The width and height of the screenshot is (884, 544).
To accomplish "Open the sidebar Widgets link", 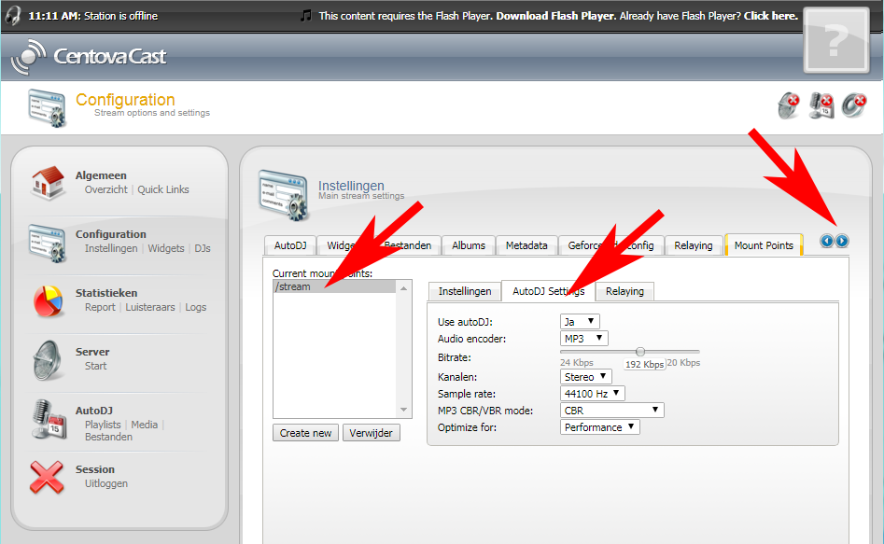I will click(166, 248).
